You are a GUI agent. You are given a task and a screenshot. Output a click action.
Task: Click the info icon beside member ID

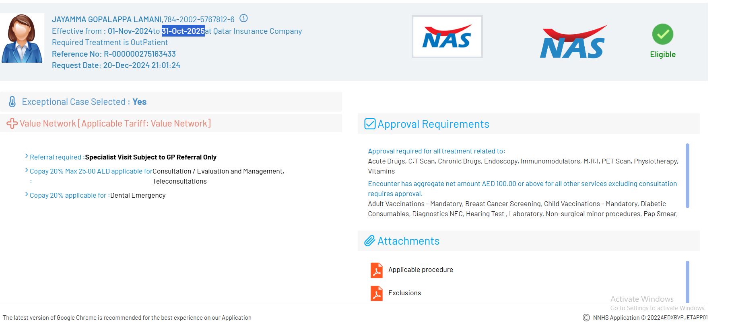click(x=243, y=18)
